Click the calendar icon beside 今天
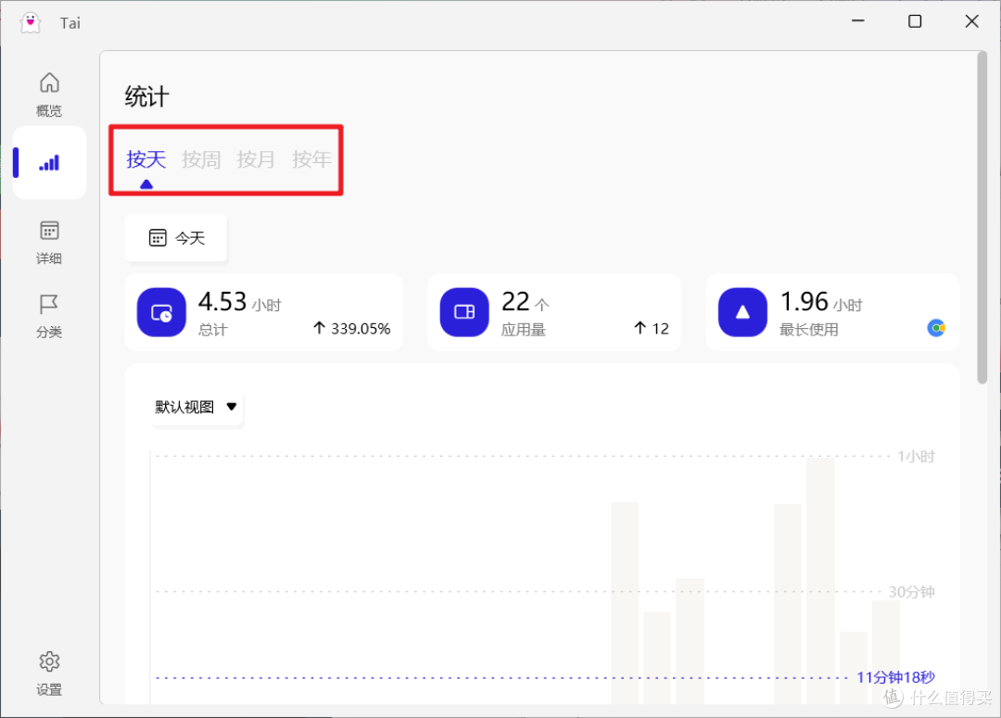This screenshot has height=718, width=1001. pyautogui.click(x=158, y=238)
